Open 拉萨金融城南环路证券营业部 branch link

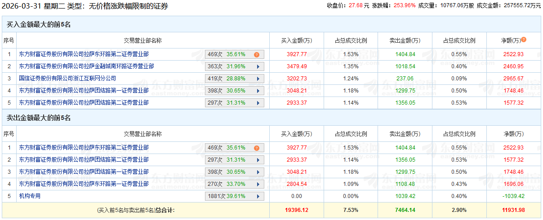coord(86,66)
